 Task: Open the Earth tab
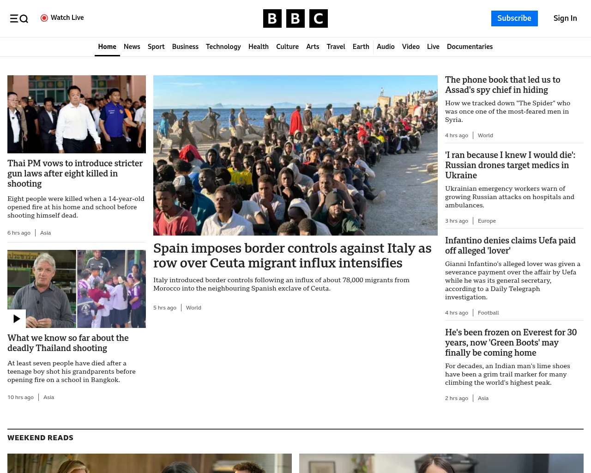point(361,47)
